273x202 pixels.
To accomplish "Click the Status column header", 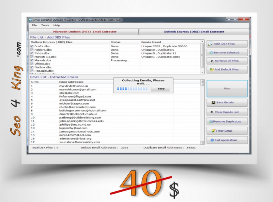I will [125, 42].
